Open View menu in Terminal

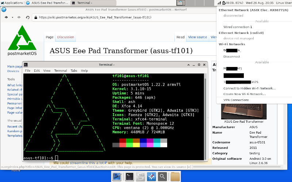pos(47,71)
